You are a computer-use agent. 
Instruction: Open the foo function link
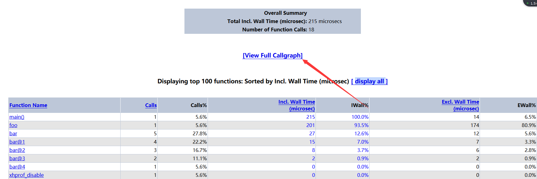[x=13, y=125]
